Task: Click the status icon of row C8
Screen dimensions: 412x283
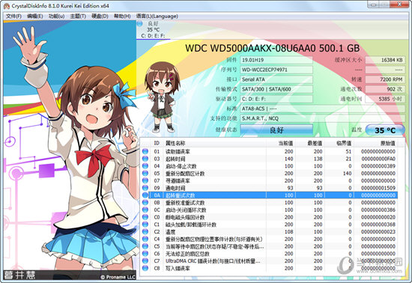Action: pyautogui.click(x=145, y=268)
